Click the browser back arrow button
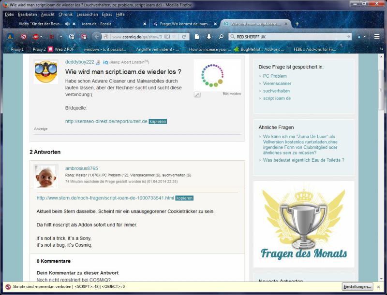The height and width of the screenshot is (295, 387). 97,37
